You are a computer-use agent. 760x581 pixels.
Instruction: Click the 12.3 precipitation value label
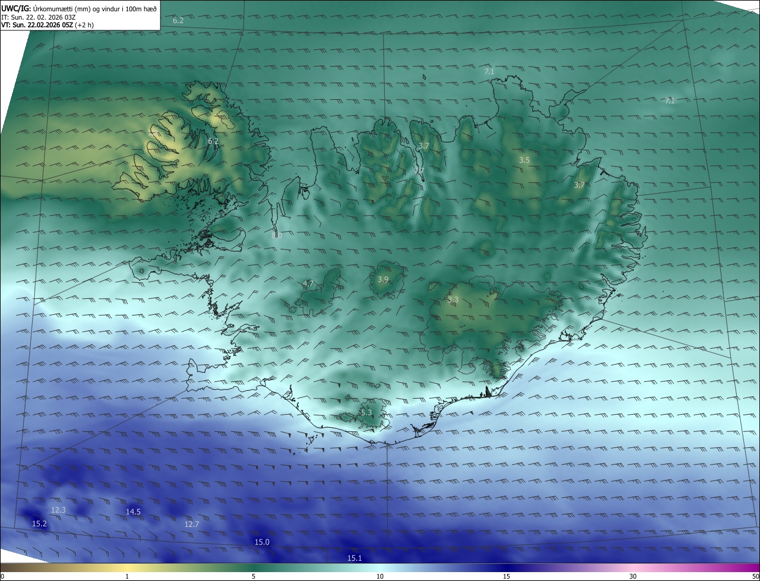58,510
